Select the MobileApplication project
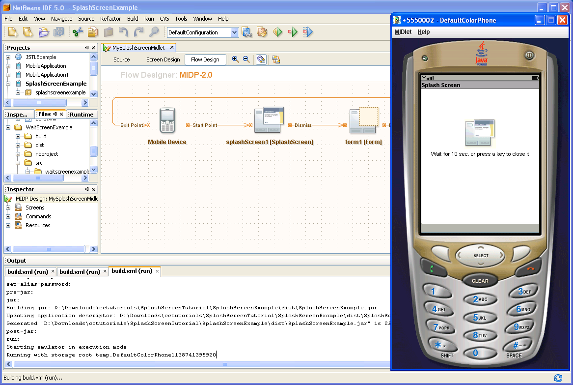Image resolution: width=573 pixels, height=385 pixels. [46, 66]
